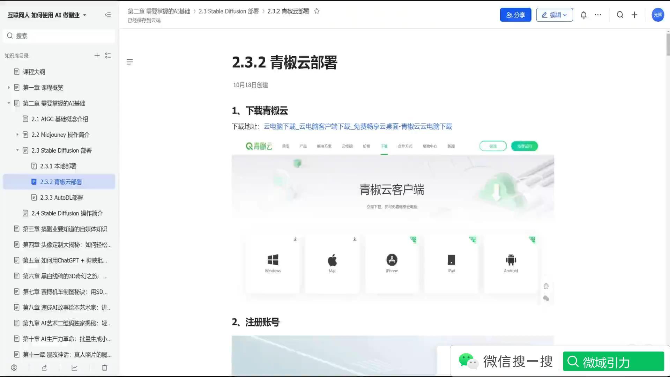Screen dimensions: 670x377
Task: Click iPad download card in image
Action: (x=451, y=264)
